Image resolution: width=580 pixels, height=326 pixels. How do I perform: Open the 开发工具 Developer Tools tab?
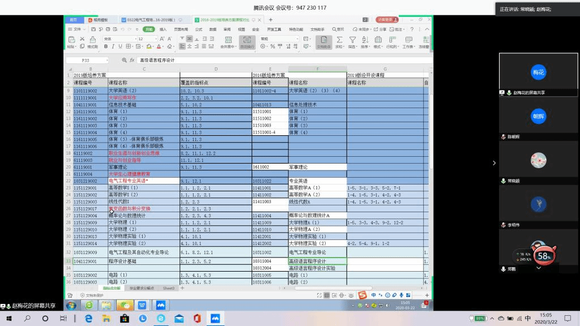coord(274,29)
